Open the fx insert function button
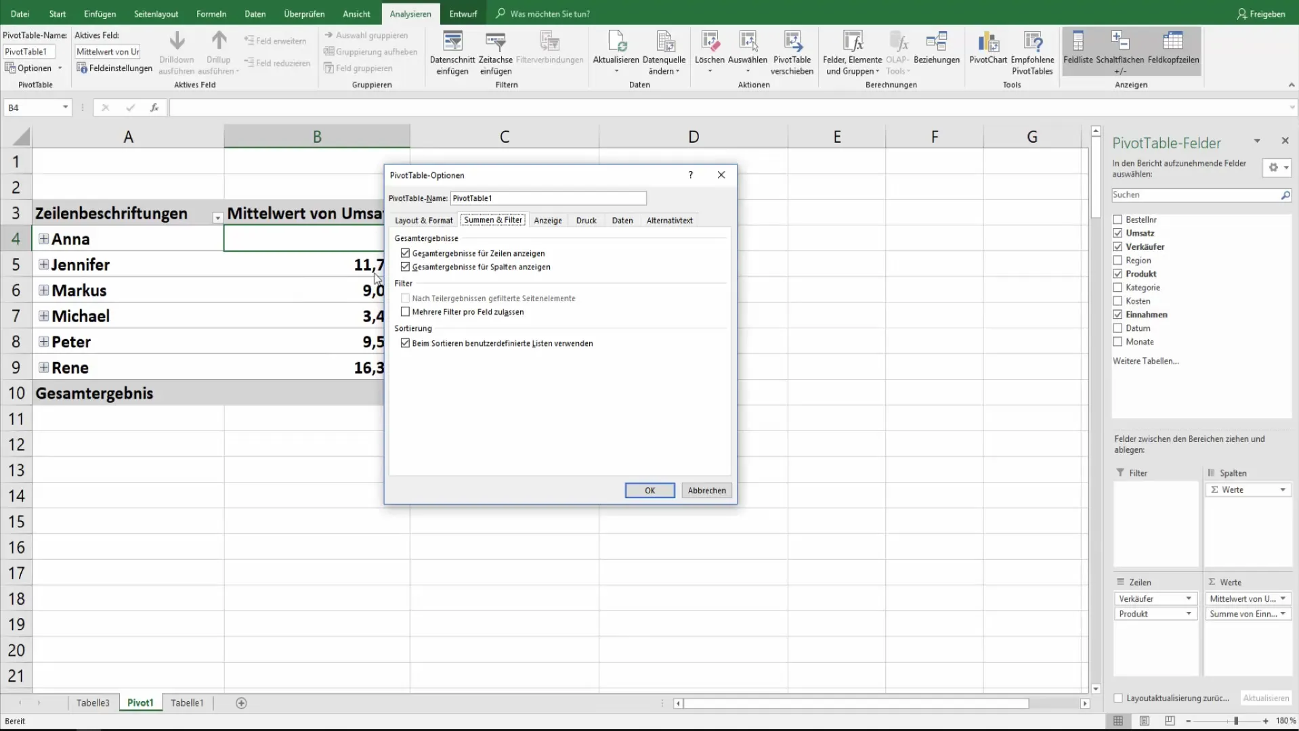Viewport: 1299px width, 731px height. [x=154, y=108]
